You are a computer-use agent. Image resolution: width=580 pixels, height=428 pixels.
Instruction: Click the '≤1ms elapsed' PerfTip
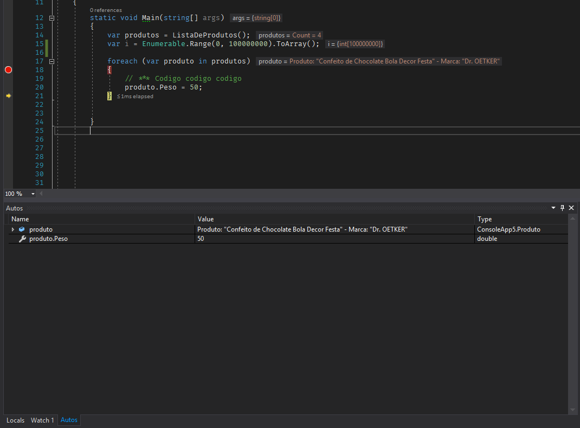[x=135, y=96]
